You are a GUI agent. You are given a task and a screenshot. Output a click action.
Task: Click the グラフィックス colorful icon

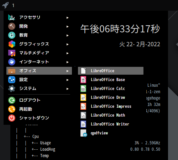pyautogui.click(x=12, y=44)
